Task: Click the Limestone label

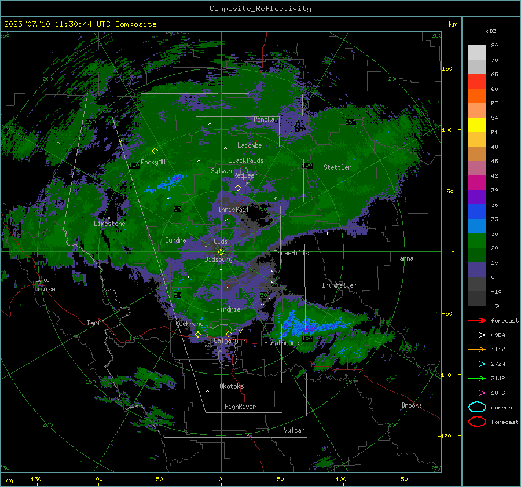Action: (109, 224)
